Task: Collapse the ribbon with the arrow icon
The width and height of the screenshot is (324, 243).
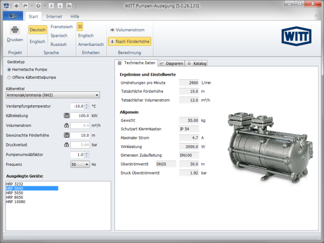Action: (316, 16)
